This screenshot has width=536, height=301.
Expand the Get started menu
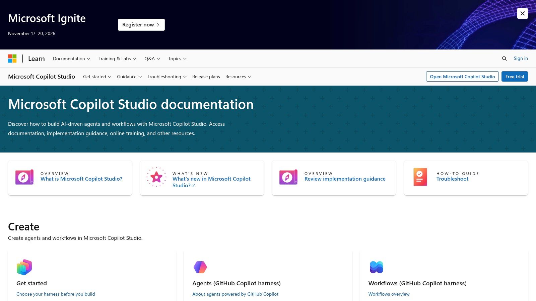97,77
